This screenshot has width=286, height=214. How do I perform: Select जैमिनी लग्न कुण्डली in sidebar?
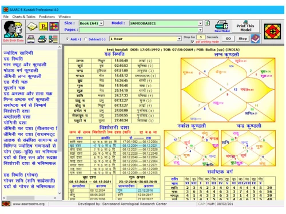(x=22, y=76)
